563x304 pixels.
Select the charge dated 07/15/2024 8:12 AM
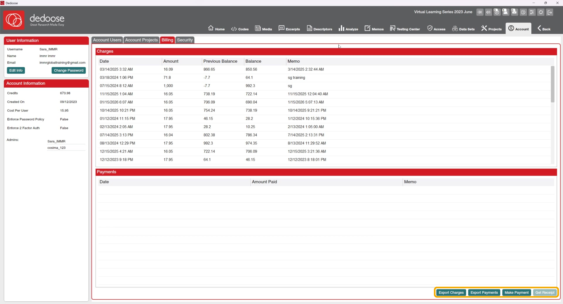point(325,86)
